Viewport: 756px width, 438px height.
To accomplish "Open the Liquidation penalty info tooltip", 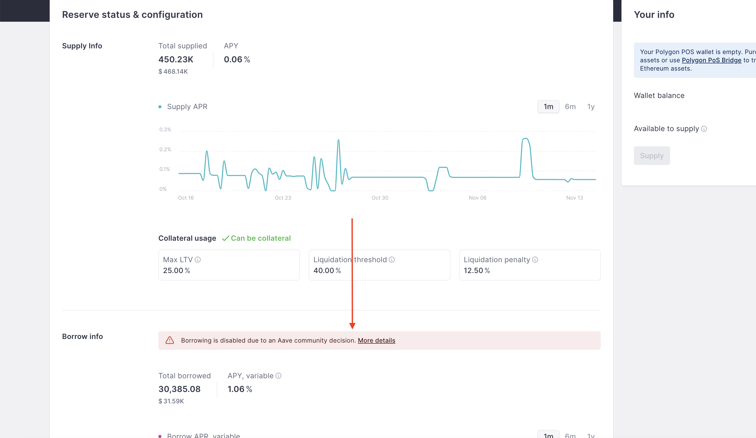I will click(536, 260).
